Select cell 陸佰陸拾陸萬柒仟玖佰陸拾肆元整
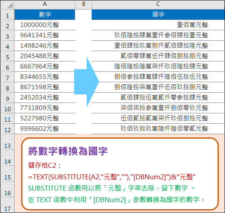The width and height of the screenshot is (225, 213). point(158,66)
